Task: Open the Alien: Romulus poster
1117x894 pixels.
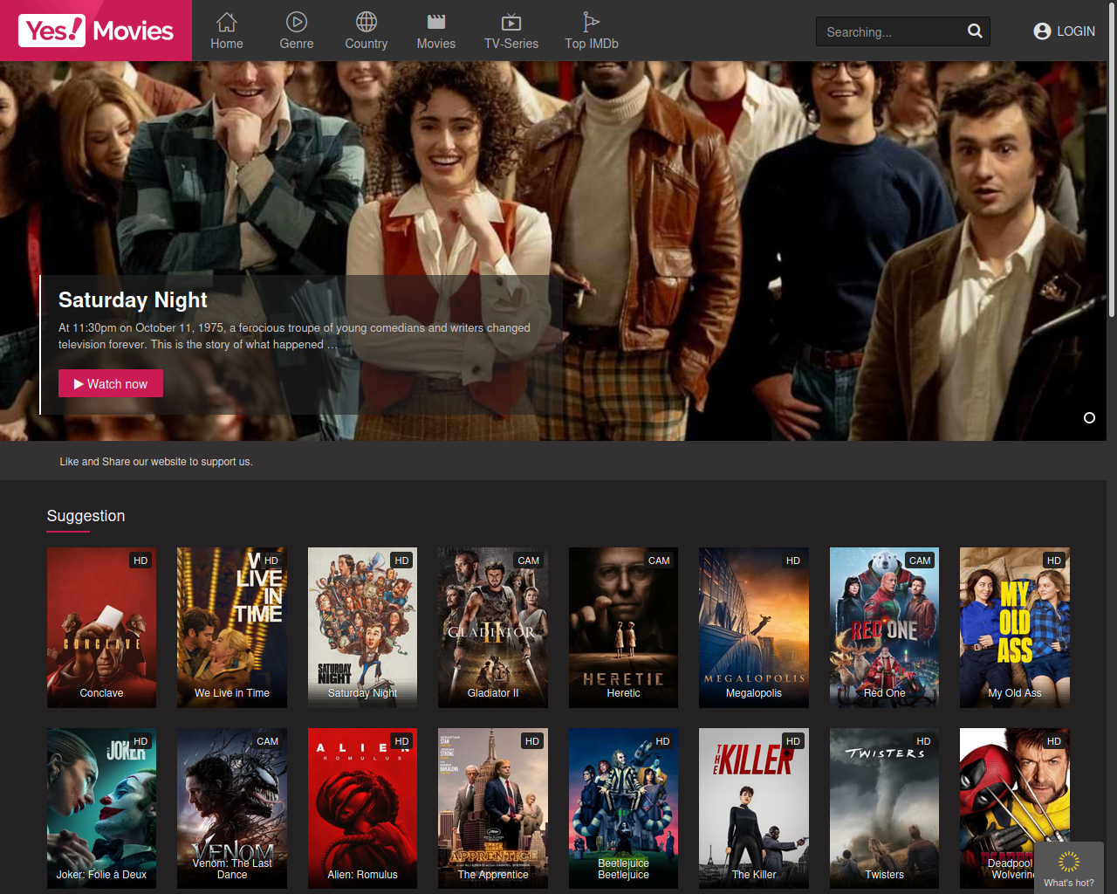Action: point(362,808)
